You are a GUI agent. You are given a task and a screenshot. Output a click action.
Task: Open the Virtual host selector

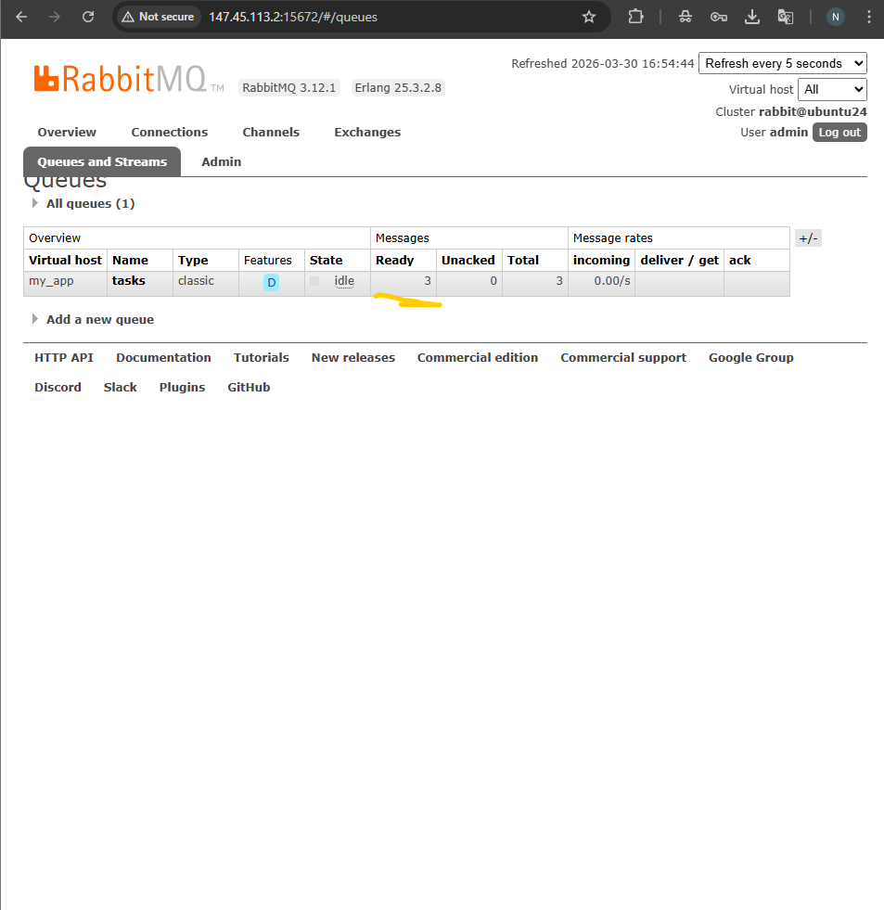point(832,89)
